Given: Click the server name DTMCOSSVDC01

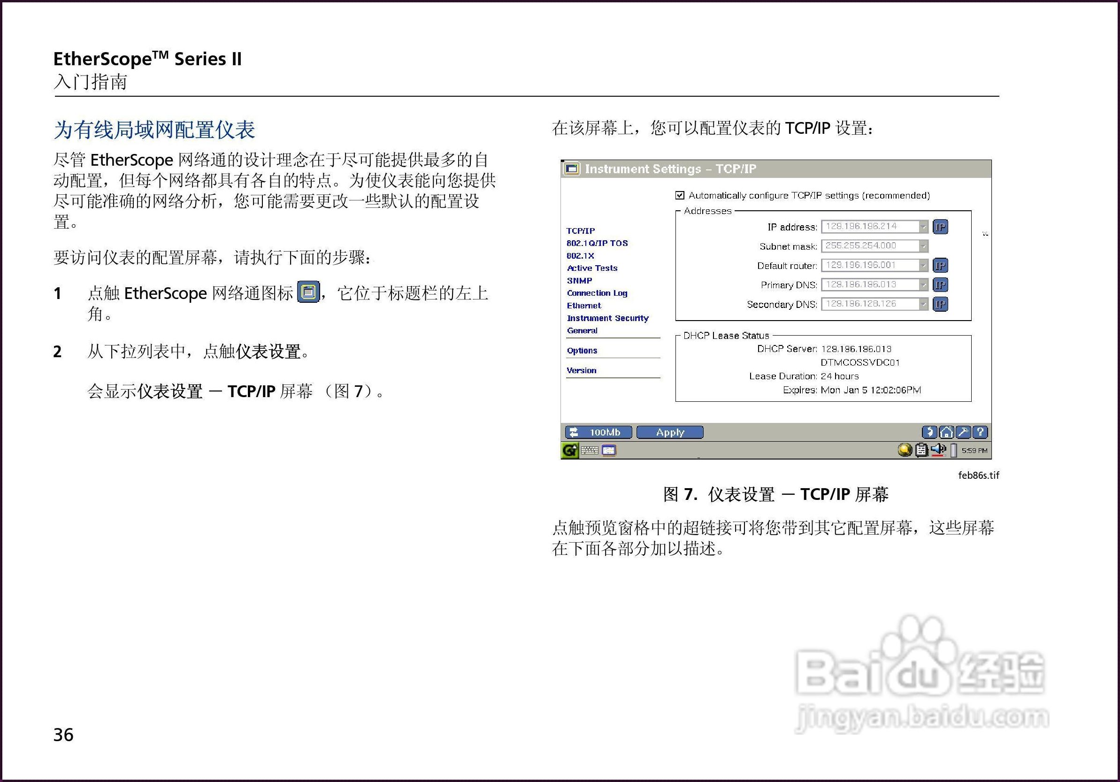Looking at the screenshot, I should click(x=860, y=363).
